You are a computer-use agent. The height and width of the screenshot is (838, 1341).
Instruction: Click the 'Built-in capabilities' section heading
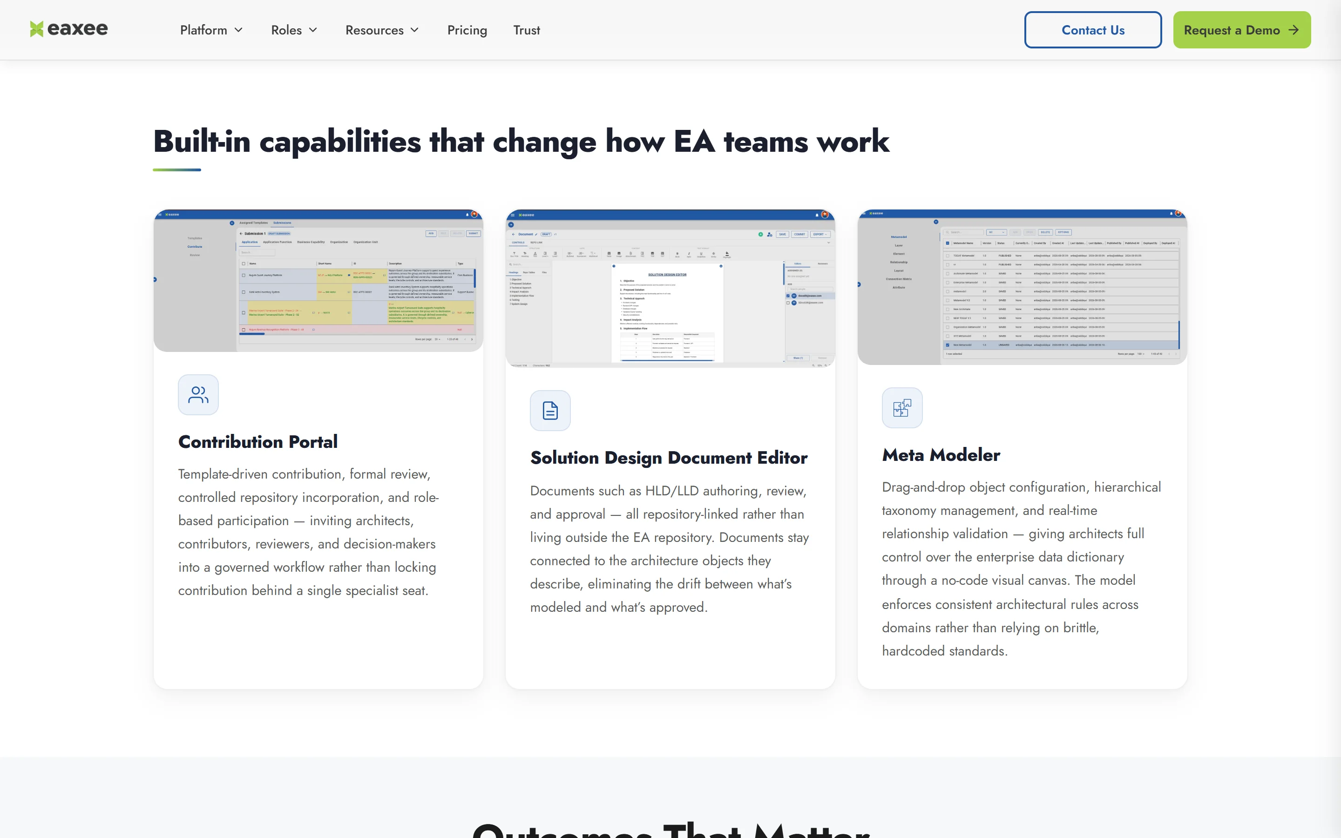pyautogui.click(x=521, y=142)
